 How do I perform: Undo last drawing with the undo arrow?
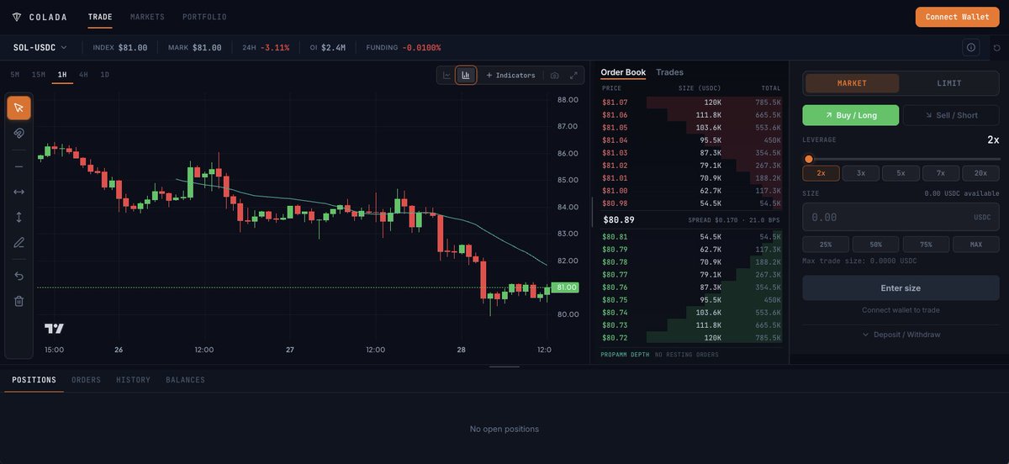(x=18, y=276)
